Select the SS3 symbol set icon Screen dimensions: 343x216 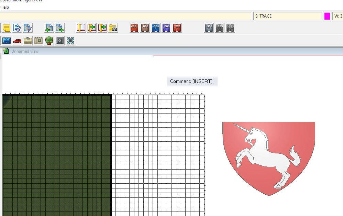[x=209, y=28]
